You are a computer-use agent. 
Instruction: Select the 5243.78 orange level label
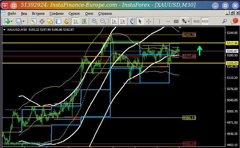189,35
